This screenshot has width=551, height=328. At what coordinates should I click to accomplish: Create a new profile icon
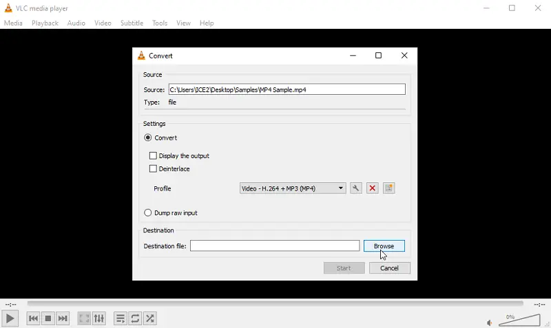tap(388, 188)
